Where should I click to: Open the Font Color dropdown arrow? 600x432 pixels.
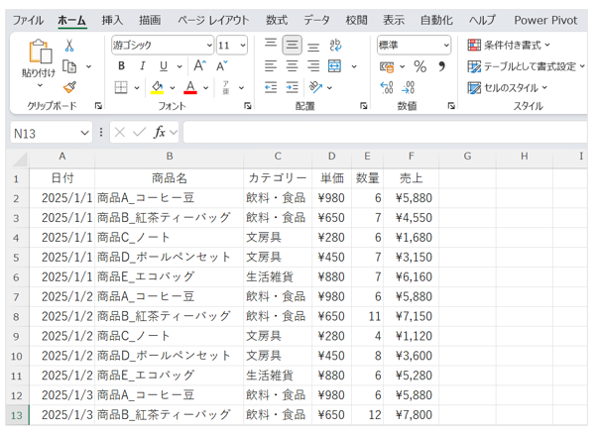pyautogui.click(x=206, y=88)
